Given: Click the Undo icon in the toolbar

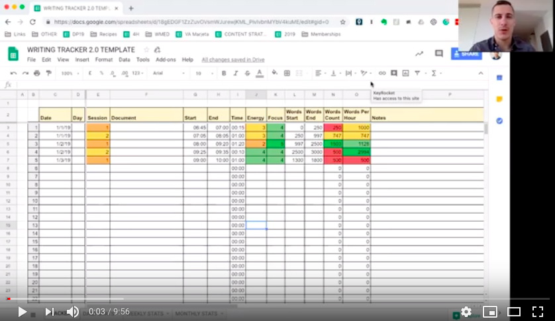Looking at the screenshot, I should (13, 73).
